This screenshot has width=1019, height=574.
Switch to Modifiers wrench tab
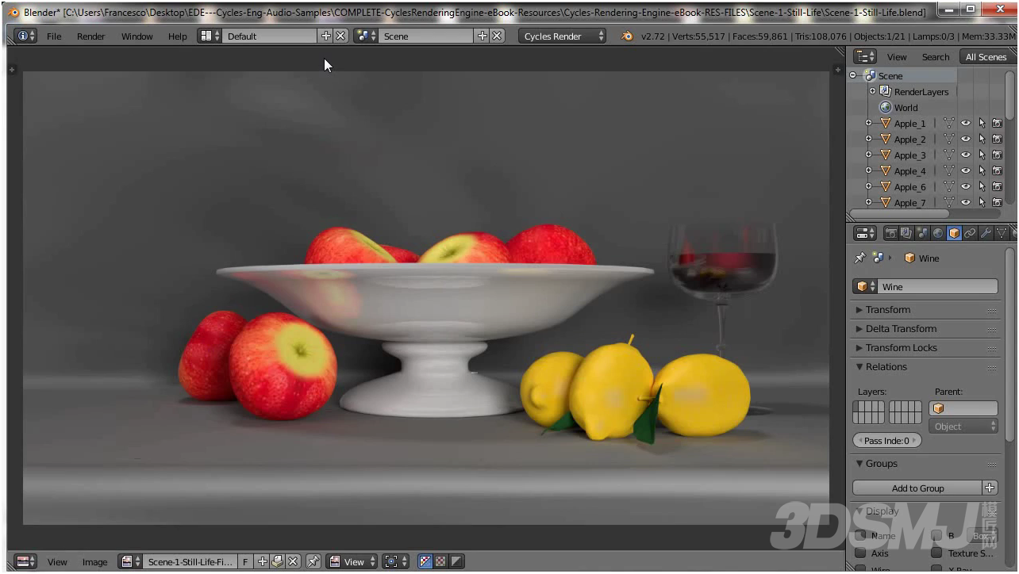pyautogui.click(x=986, y=233)
